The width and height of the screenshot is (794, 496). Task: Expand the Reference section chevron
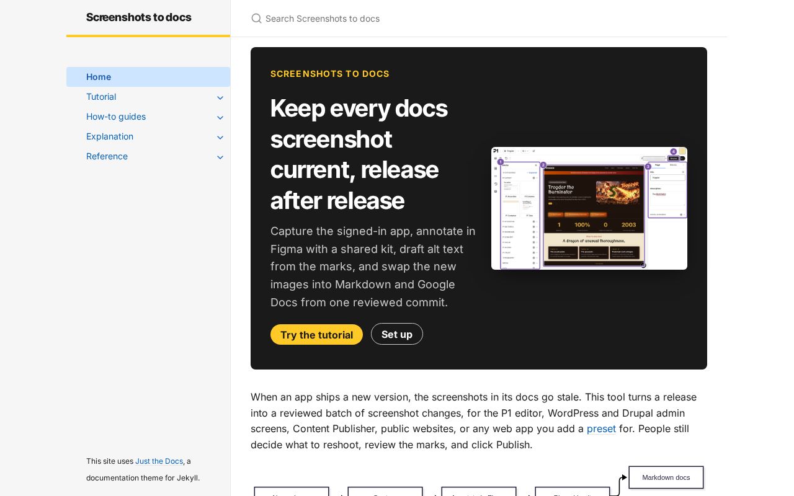click(220, 157)
